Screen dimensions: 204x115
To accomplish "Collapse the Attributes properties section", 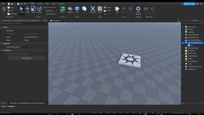I will pyautogui.click(x=1, y=50).
